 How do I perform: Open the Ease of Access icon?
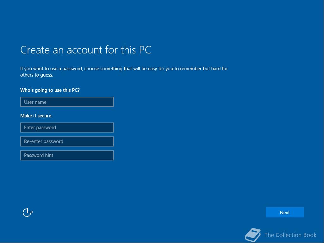tap(28, 212)
